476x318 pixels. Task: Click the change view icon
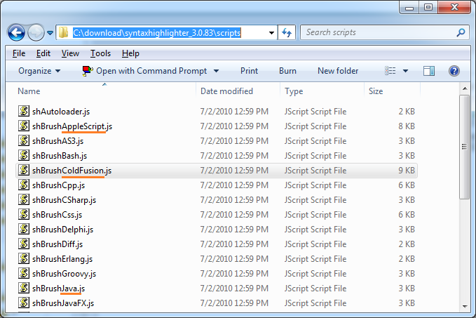[x=390, y=71]
